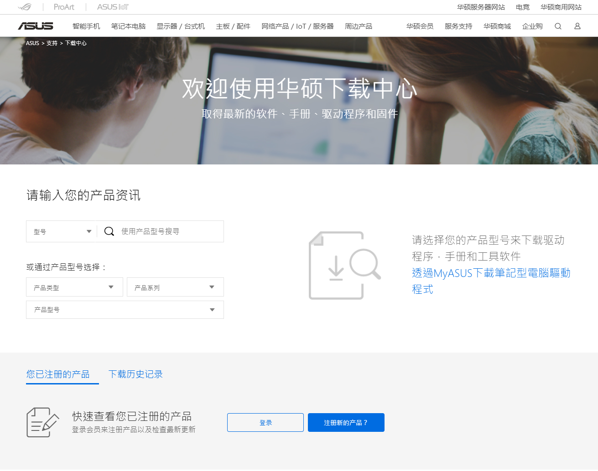Open the ASUS IoT brand link

[113, 7]
